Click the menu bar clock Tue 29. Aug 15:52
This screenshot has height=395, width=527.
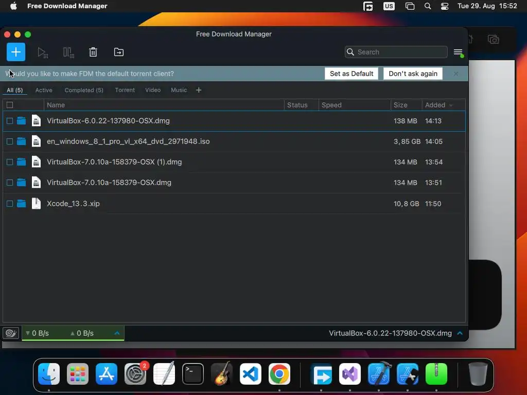point(487,6)
